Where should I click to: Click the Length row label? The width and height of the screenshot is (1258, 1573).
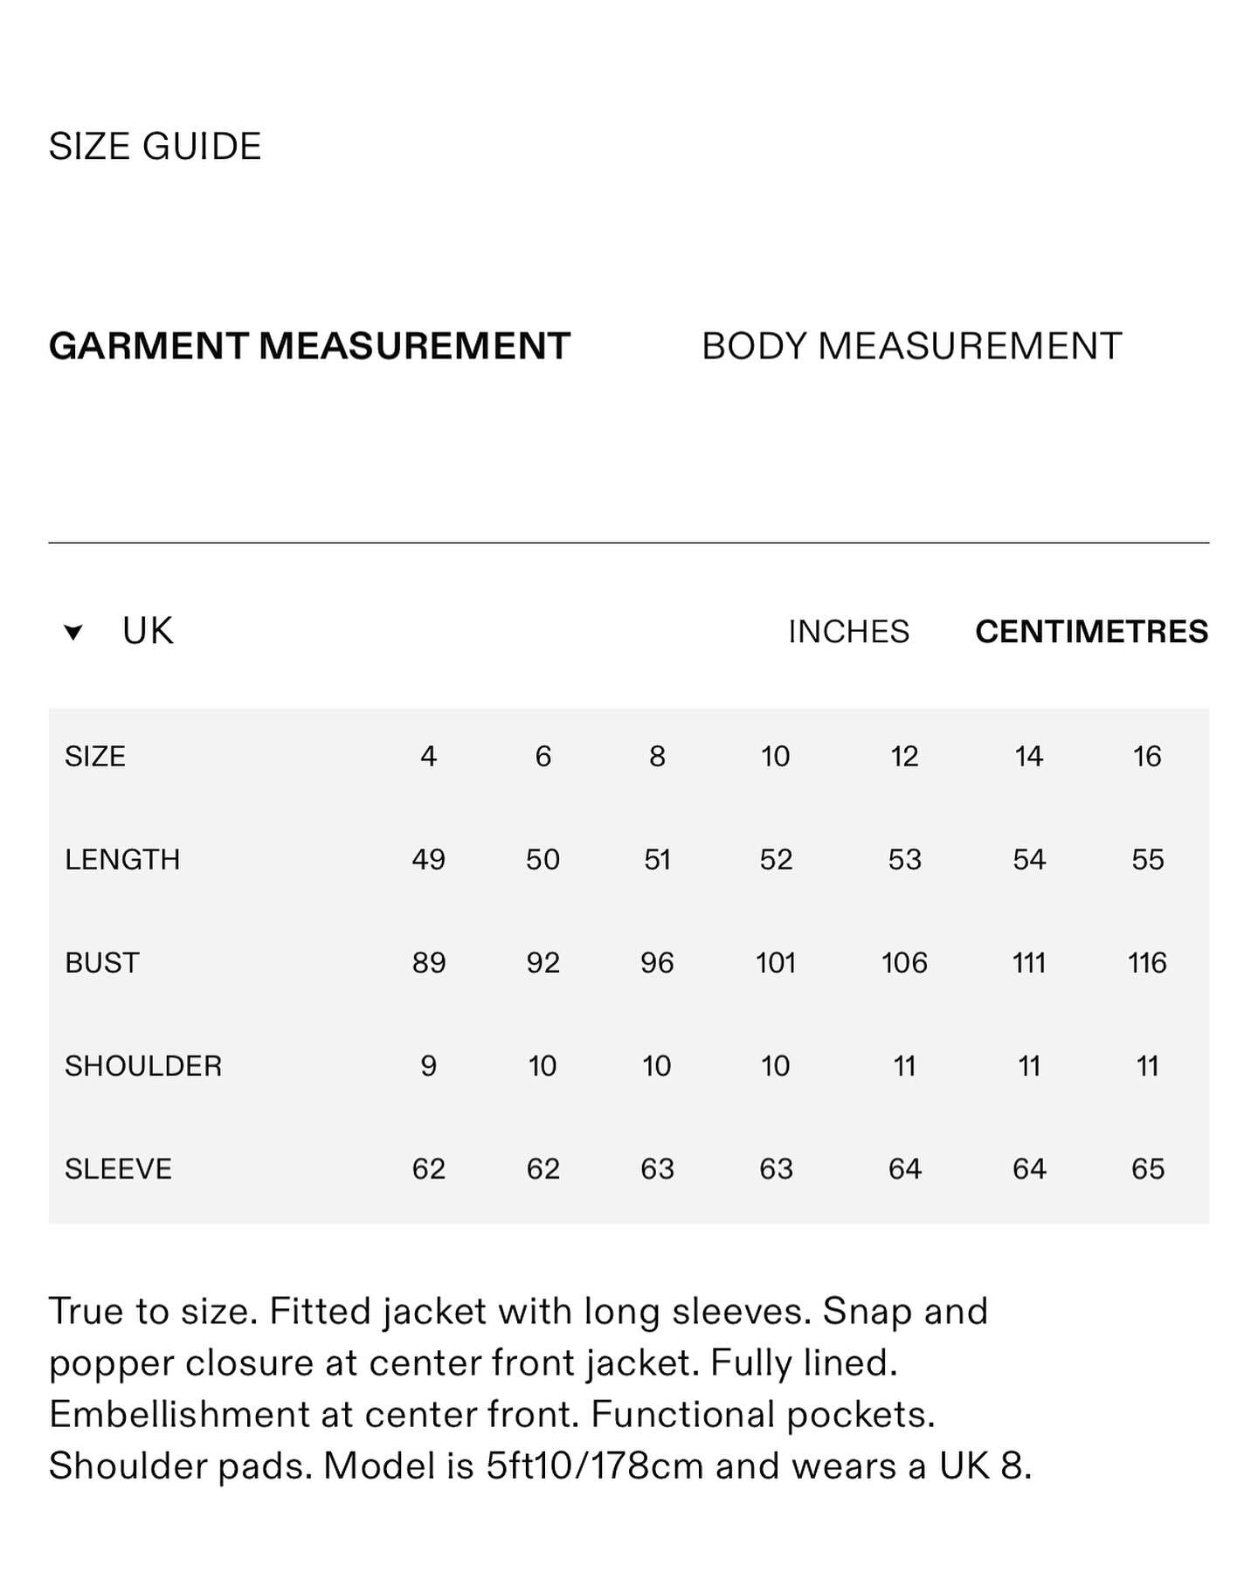point(122,859)
